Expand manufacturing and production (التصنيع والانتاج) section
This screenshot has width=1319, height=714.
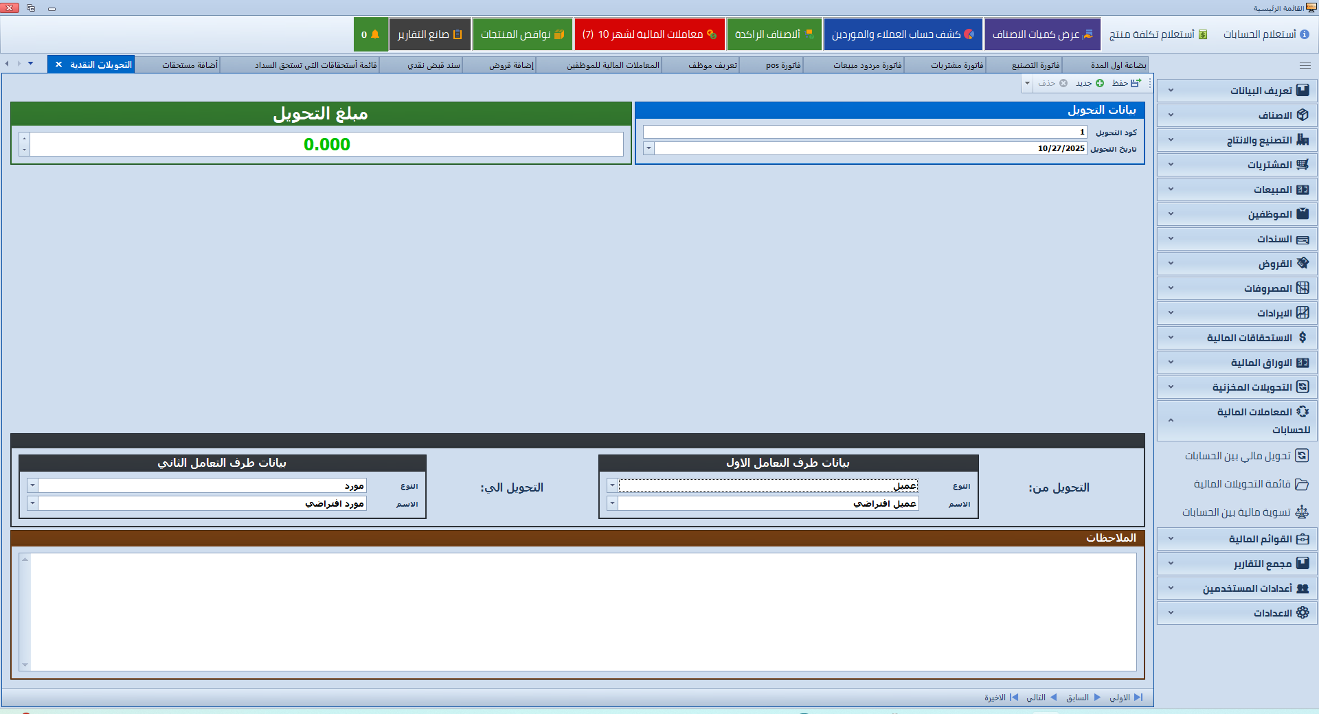click(x=1237, y=140)
